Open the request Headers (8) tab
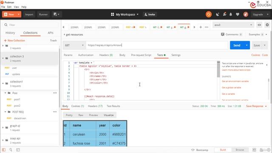The width and height of the screenshot is (272, 153). (106, 55)
